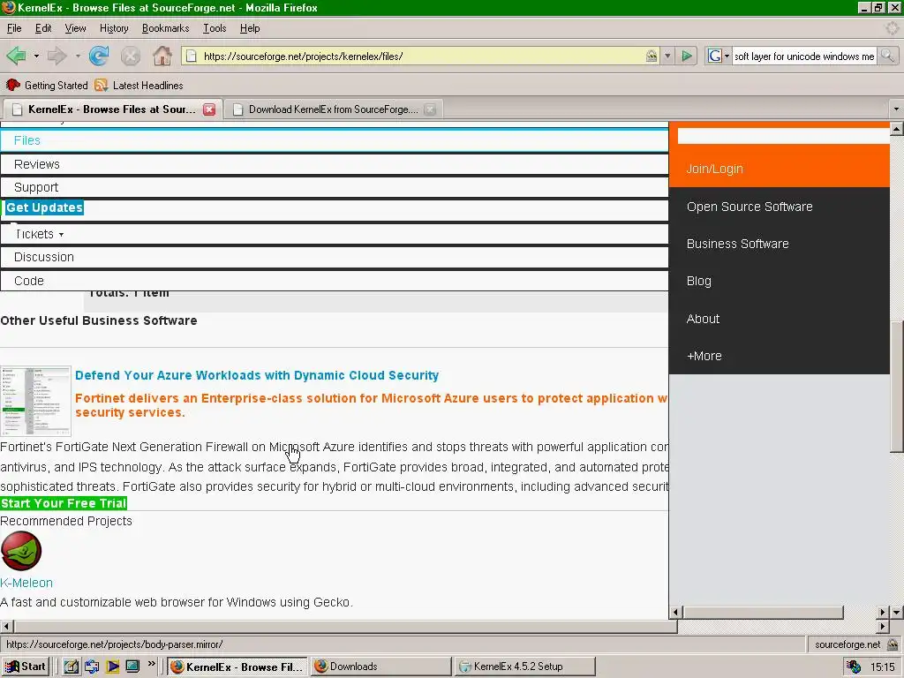Click the Forward arrow button
Screen dimensions: 904x678
[56, 56]
